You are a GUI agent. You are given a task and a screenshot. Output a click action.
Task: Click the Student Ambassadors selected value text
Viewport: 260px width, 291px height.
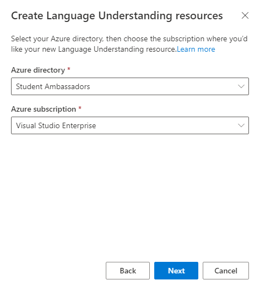(x=53, y=86)
